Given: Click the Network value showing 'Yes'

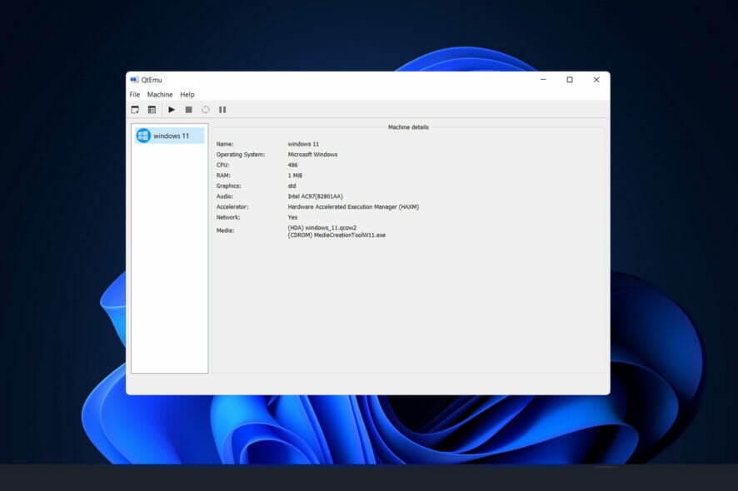Looking at the screenshot, I should [293, 218].
